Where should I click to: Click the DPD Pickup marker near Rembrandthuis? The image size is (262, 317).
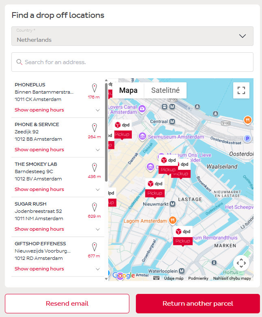pos(183,236)
